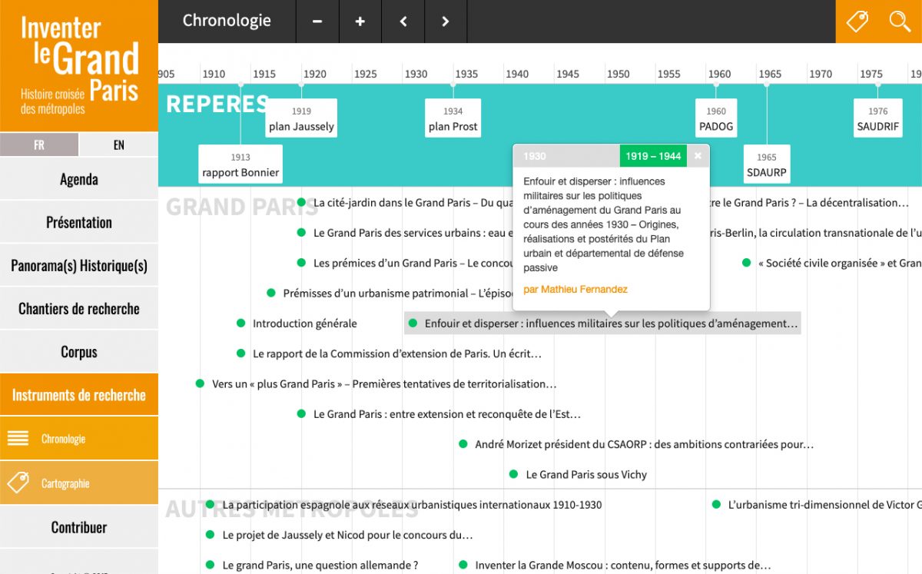Zoom out the timeline with minus button
This screenshot has height=574, width=922.
(317, 22)
